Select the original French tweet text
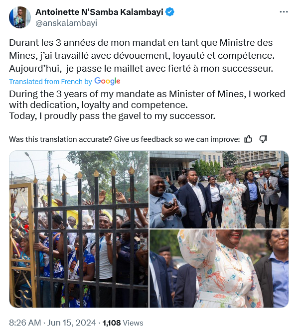 tap(142, 56)
